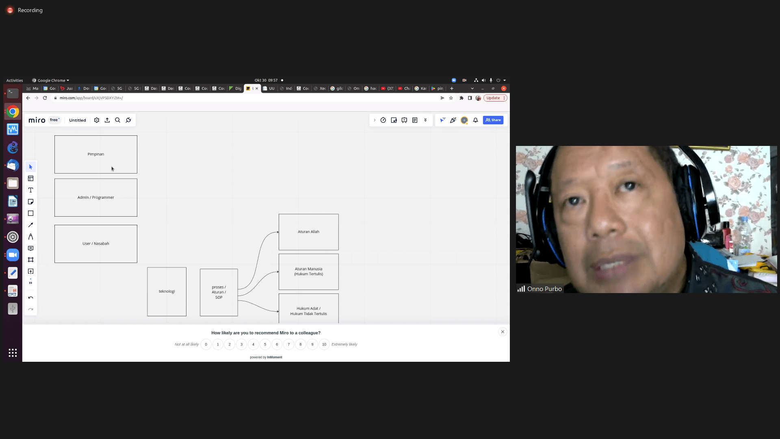Select the Sticky note tool
Screen dimensions: 780x439
pos(30,202)
